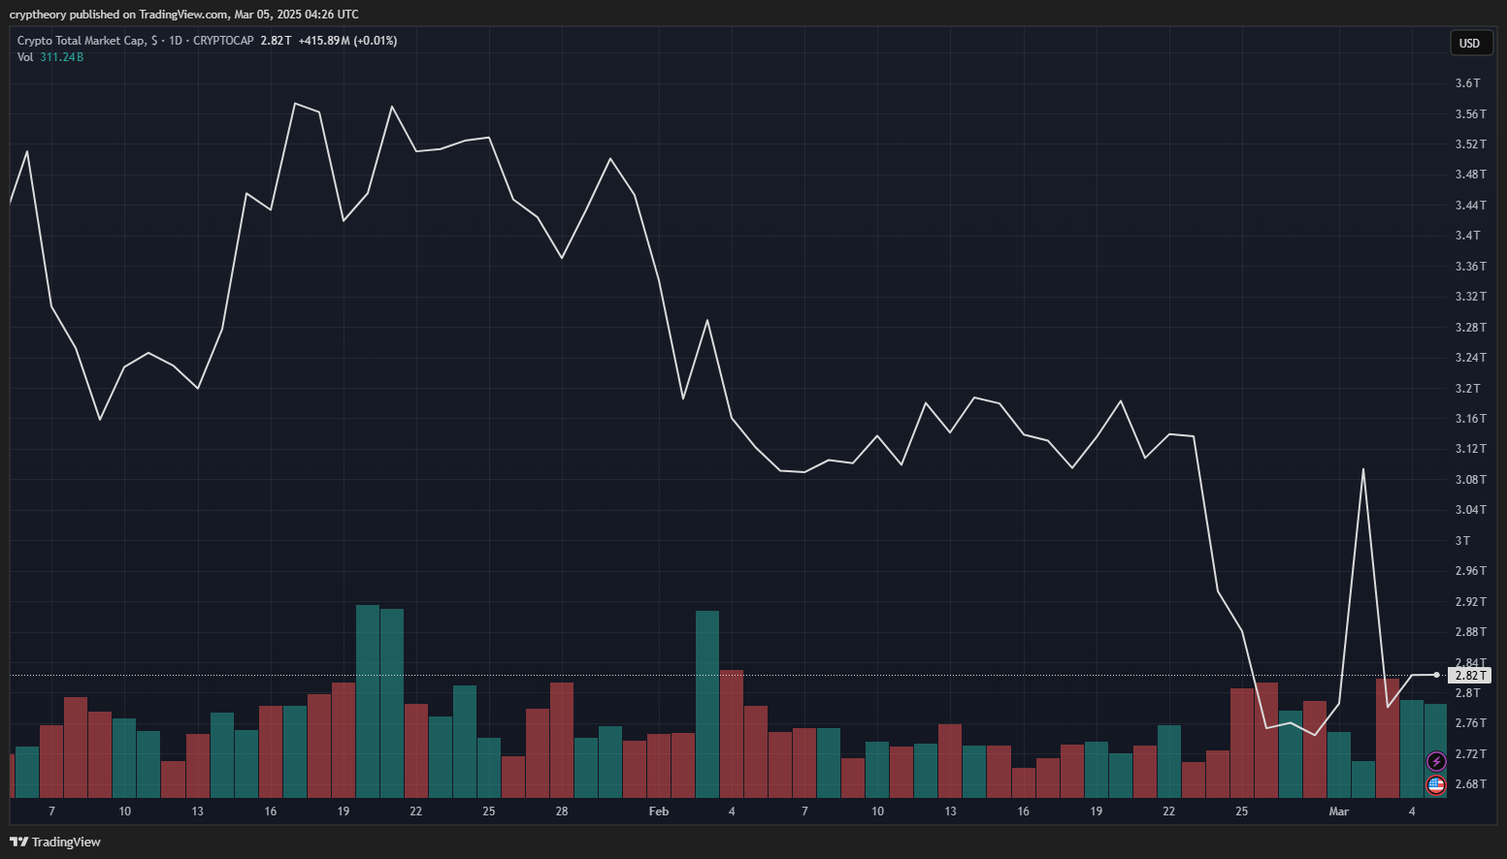Click the 3.12T price axis label

1470,449
